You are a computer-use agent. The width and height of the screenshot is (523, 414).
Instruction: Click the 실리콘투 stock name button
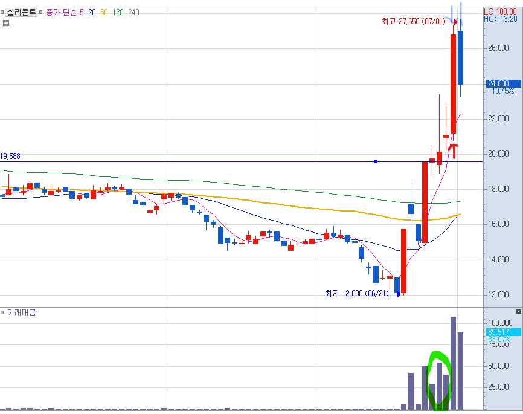tap(21, 12)
